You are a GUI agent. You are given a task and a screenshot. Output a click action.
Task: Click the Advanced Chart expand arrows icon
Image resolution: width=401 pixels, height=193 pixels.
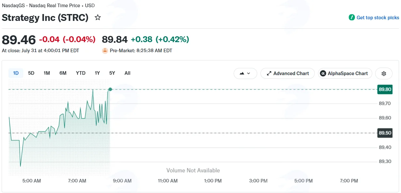tap(269, 73)
